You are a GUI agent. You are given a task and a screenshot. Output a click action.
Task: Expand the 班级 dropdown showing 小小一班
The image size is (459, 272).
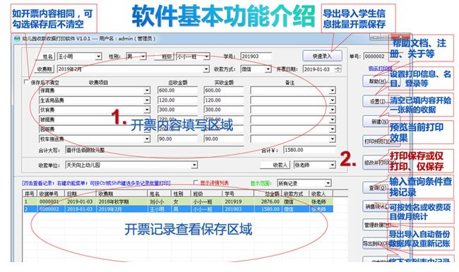pos(207,57)
